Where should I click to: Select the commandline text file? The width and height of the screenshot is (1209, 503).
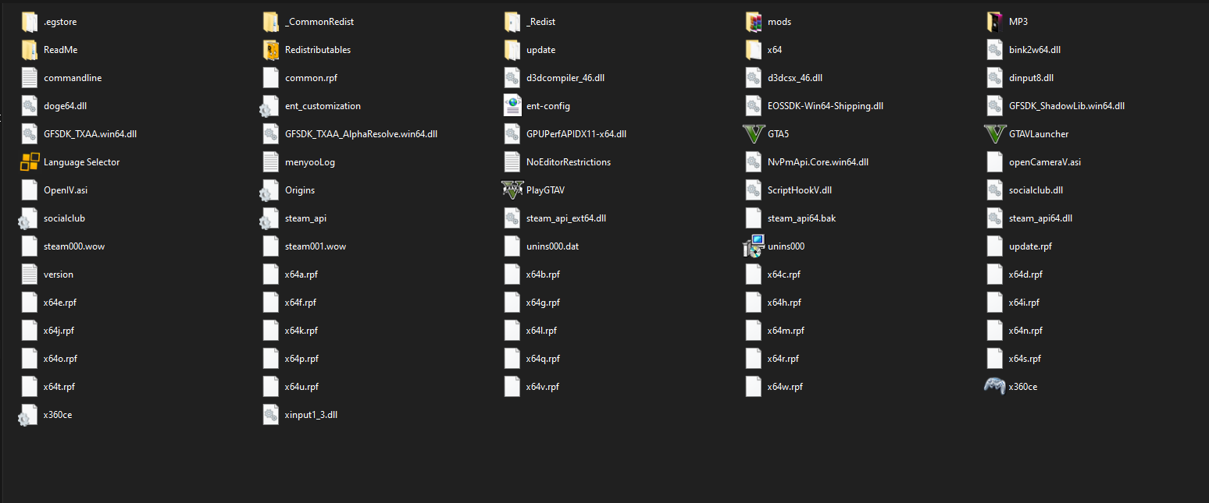pos(72,78)
